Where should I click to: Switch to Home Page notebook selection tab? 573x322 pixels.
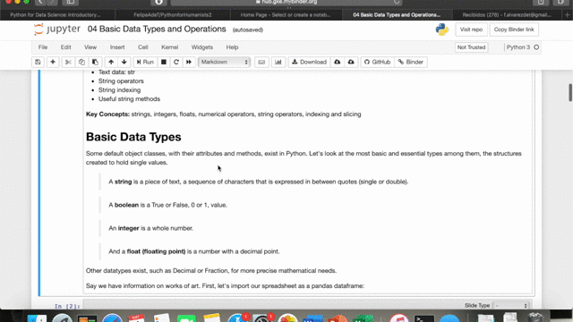(x=286, y=15)
